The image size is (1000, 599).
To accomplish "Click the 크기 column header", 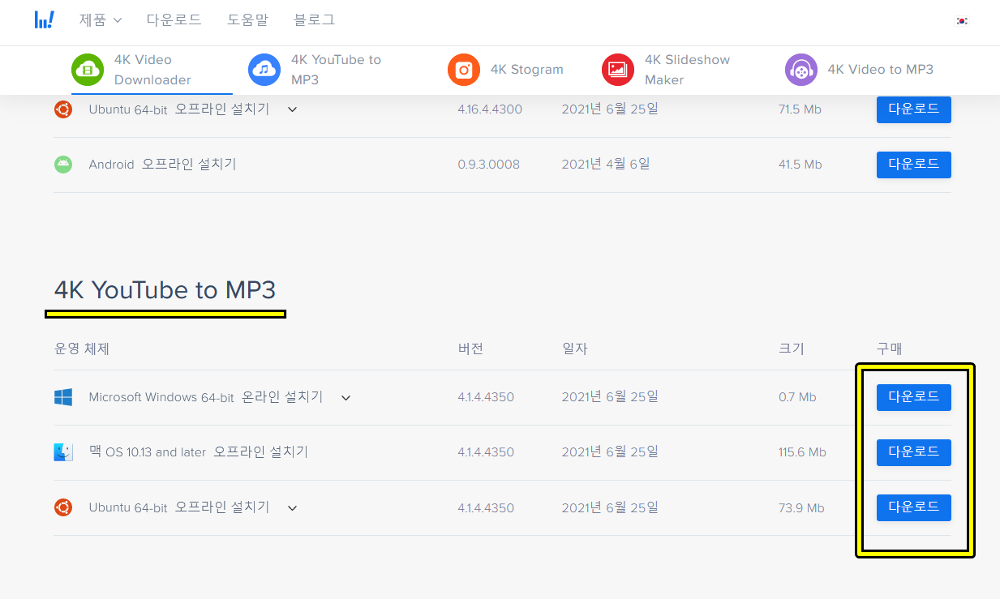I will tap(792, 349).
